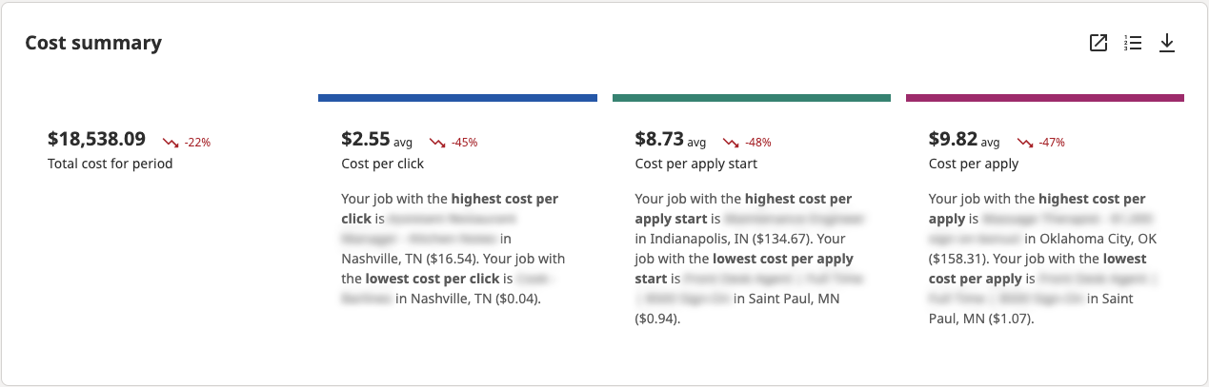Click the Cost summary heading

click(93, 43)
